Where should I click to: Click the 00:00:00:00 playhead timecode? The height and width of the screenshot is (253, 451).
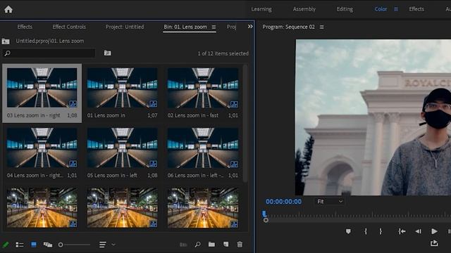pyautogui.click(x=283, y=202)
